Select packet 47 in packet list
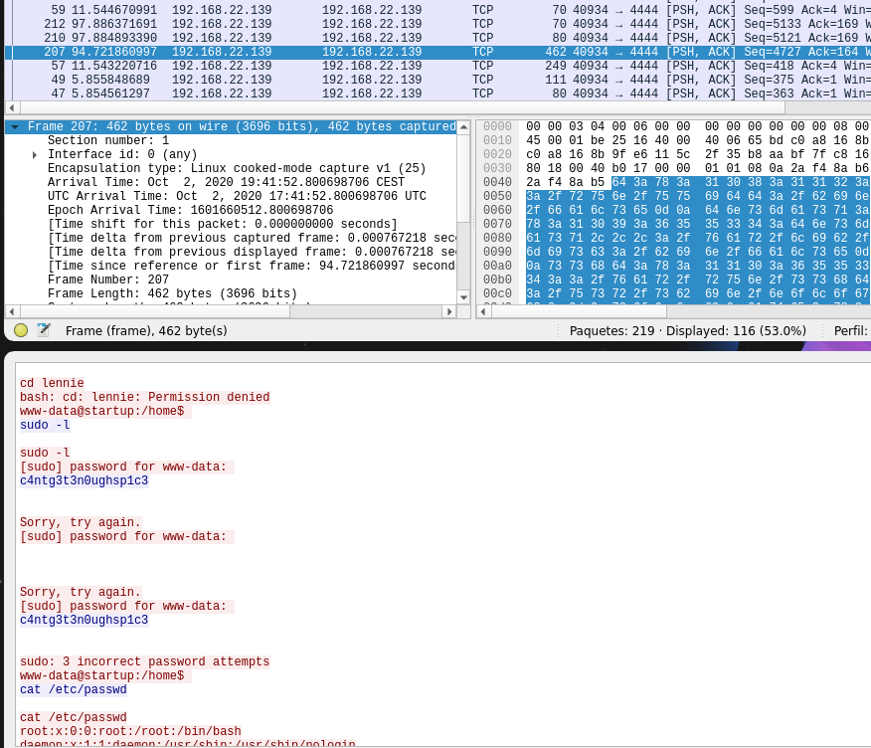Image resolution: width=871 pixels, height=748 pixels. (x=298, y=93)
